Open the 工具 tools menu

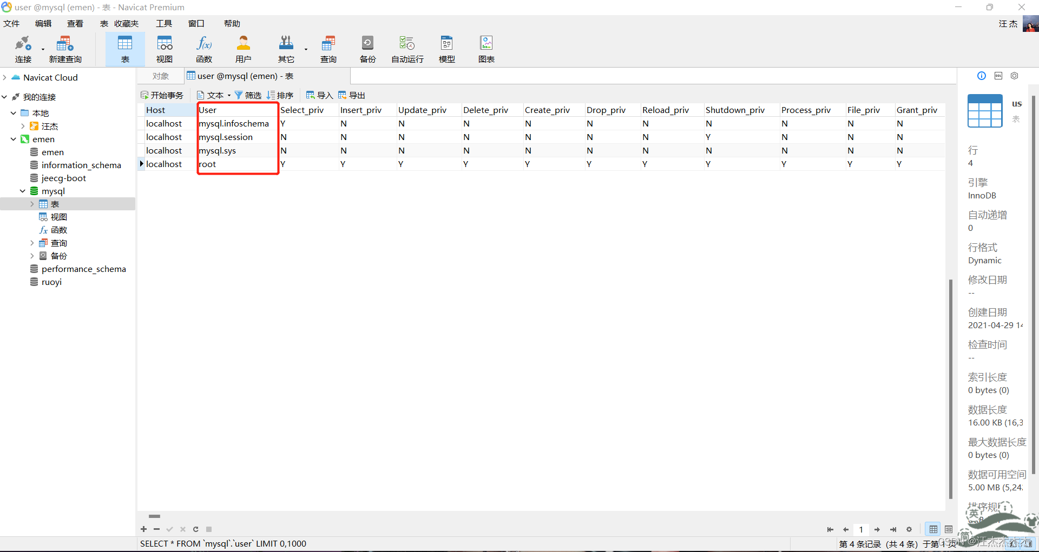click(x=164, y=24)
